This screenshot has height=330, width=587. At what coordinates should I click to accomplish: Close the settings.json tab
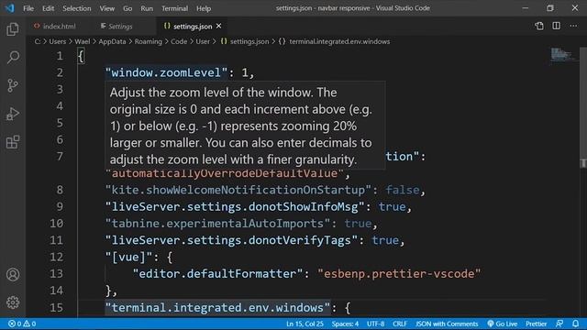click(x=218, y=26)
